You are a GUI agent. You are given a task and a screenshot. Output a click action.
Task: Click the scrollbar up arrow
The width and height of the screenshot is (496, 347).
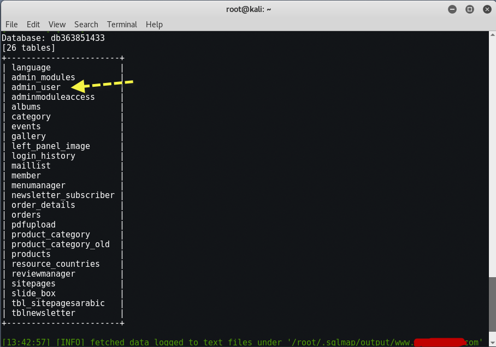(x=493, y=34)
